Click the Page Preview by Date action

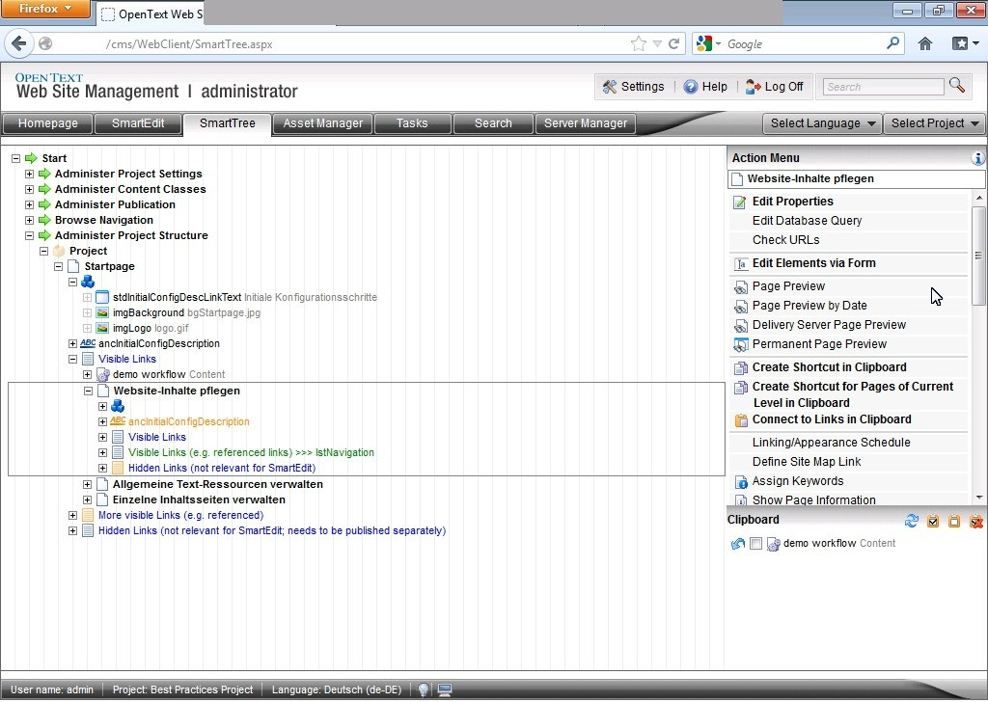[x=810, y=306]
